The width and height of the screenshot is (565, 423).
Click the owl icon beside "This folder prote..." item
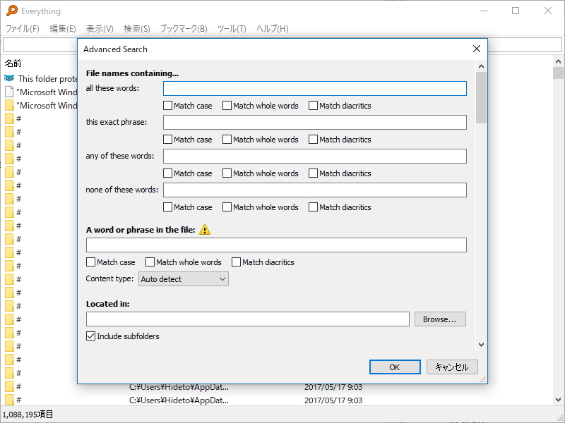click(x=8, y=78)
